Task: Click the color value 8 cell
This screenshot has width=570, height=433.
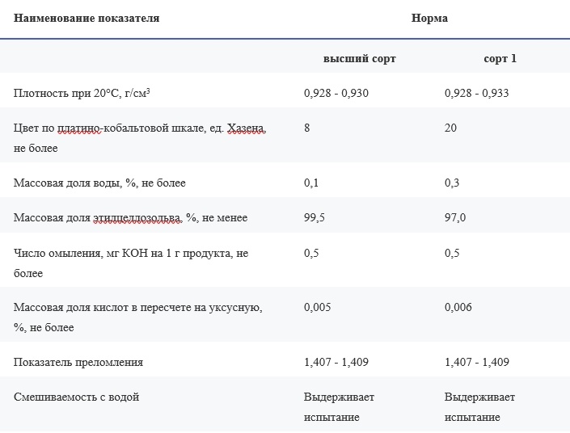Action: [x=306, y=128]
